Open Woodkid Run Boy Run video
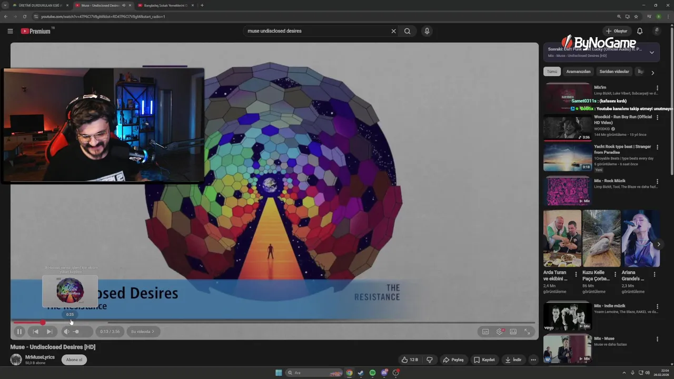674x379 pixels. [568, 128]
